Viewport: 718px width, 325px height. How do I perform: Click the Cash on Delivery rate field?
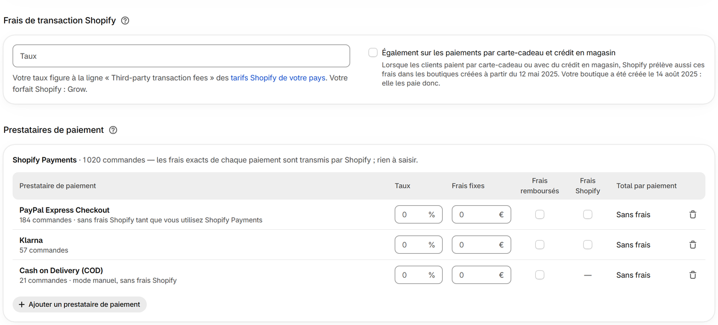(419, 275)
